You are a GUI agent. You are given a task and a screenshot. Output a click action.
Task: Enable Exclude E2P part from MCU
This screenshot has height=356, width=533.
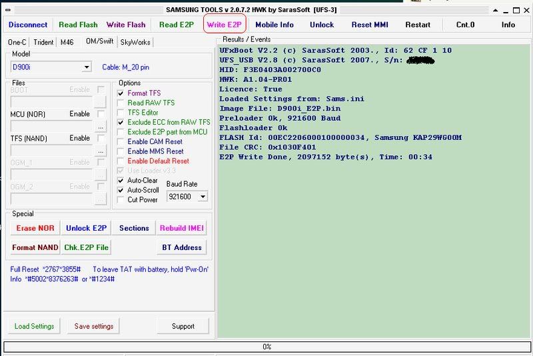[121, 132]
